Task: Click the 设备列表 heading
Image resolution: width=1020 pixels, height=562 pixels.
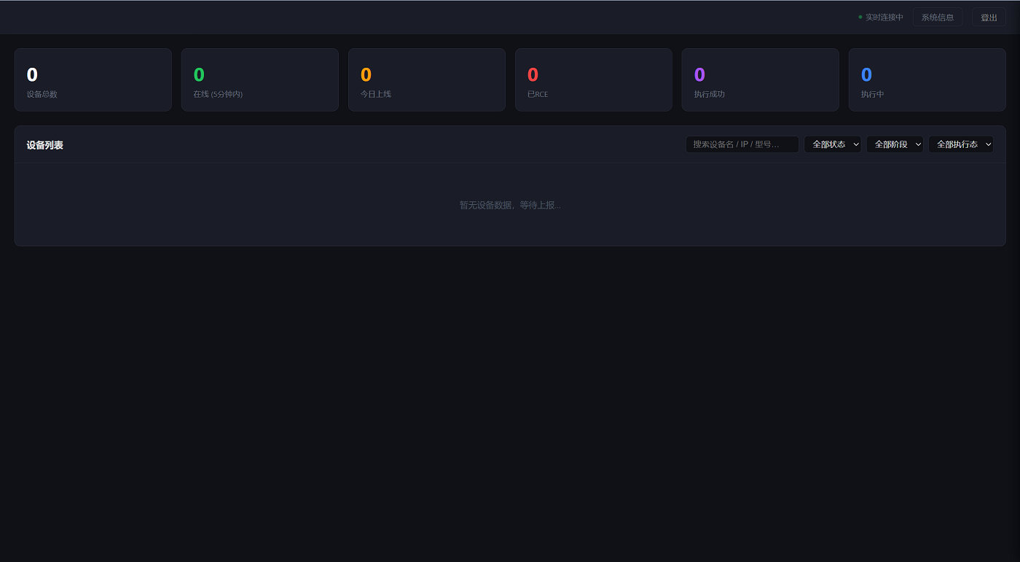Action: click(45, 145)
